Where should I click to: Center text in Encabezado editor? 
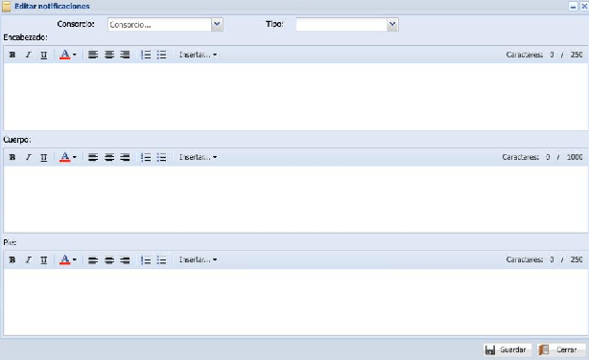pyautogui.click(x=109, y=55)
